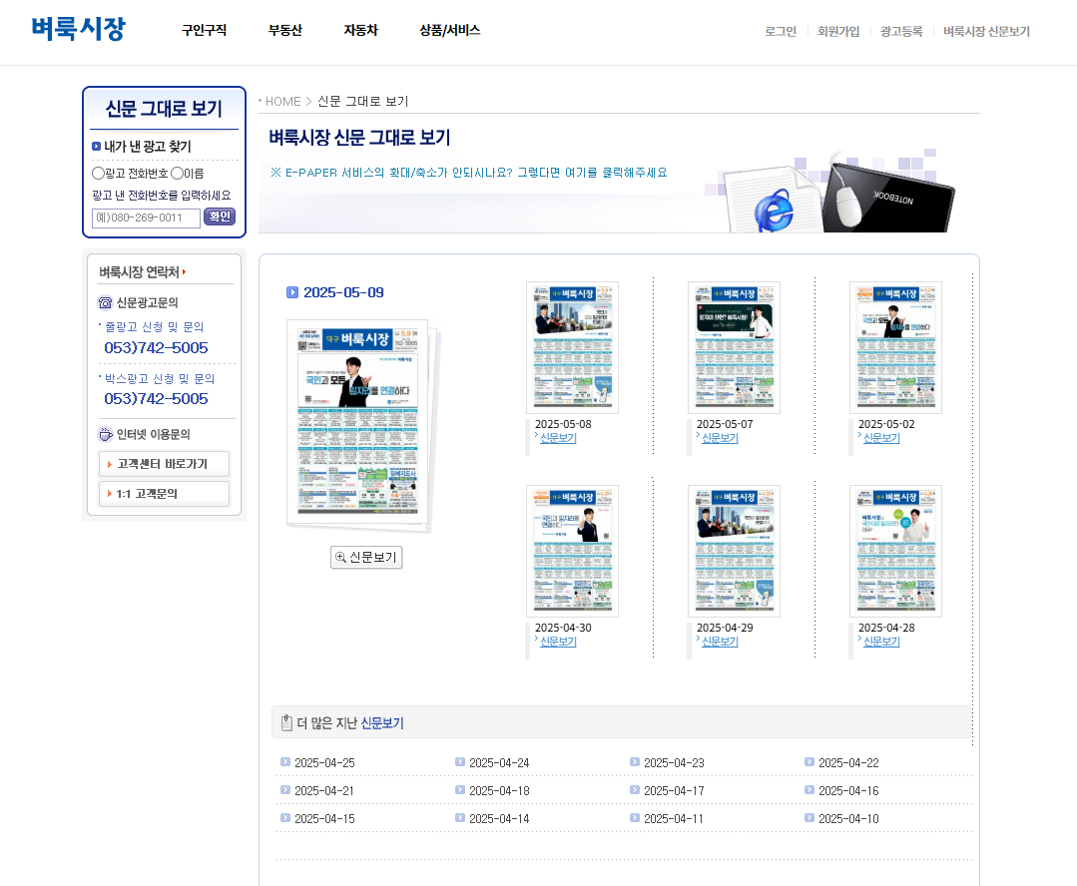
Task: Click arrow icon beside 2025-04-25
Action: 285,761
